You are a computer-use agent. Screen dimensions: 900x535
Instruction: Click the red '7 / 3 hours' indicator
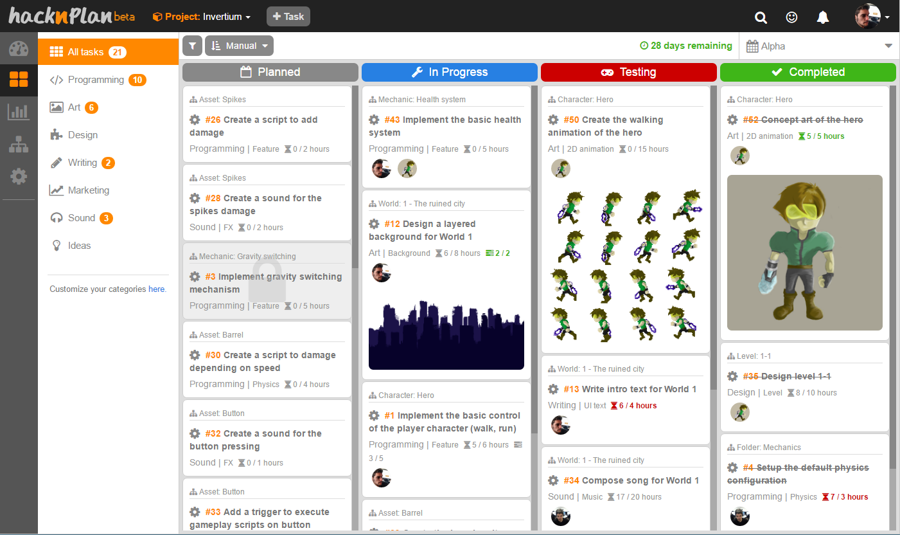[x=845, y=497]
